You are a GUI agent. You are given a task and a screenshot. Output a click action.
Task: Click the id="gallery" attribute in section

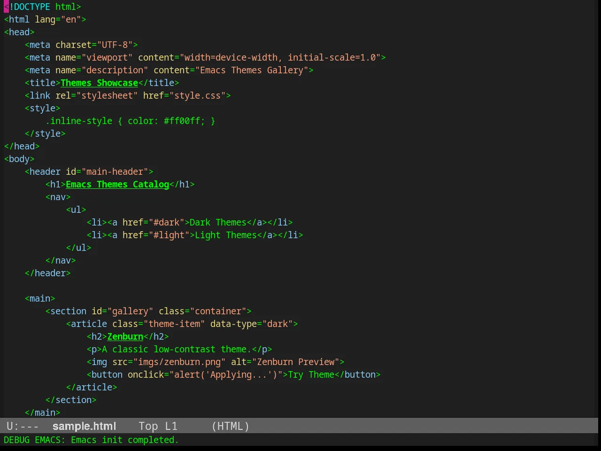tap(123, 311)
